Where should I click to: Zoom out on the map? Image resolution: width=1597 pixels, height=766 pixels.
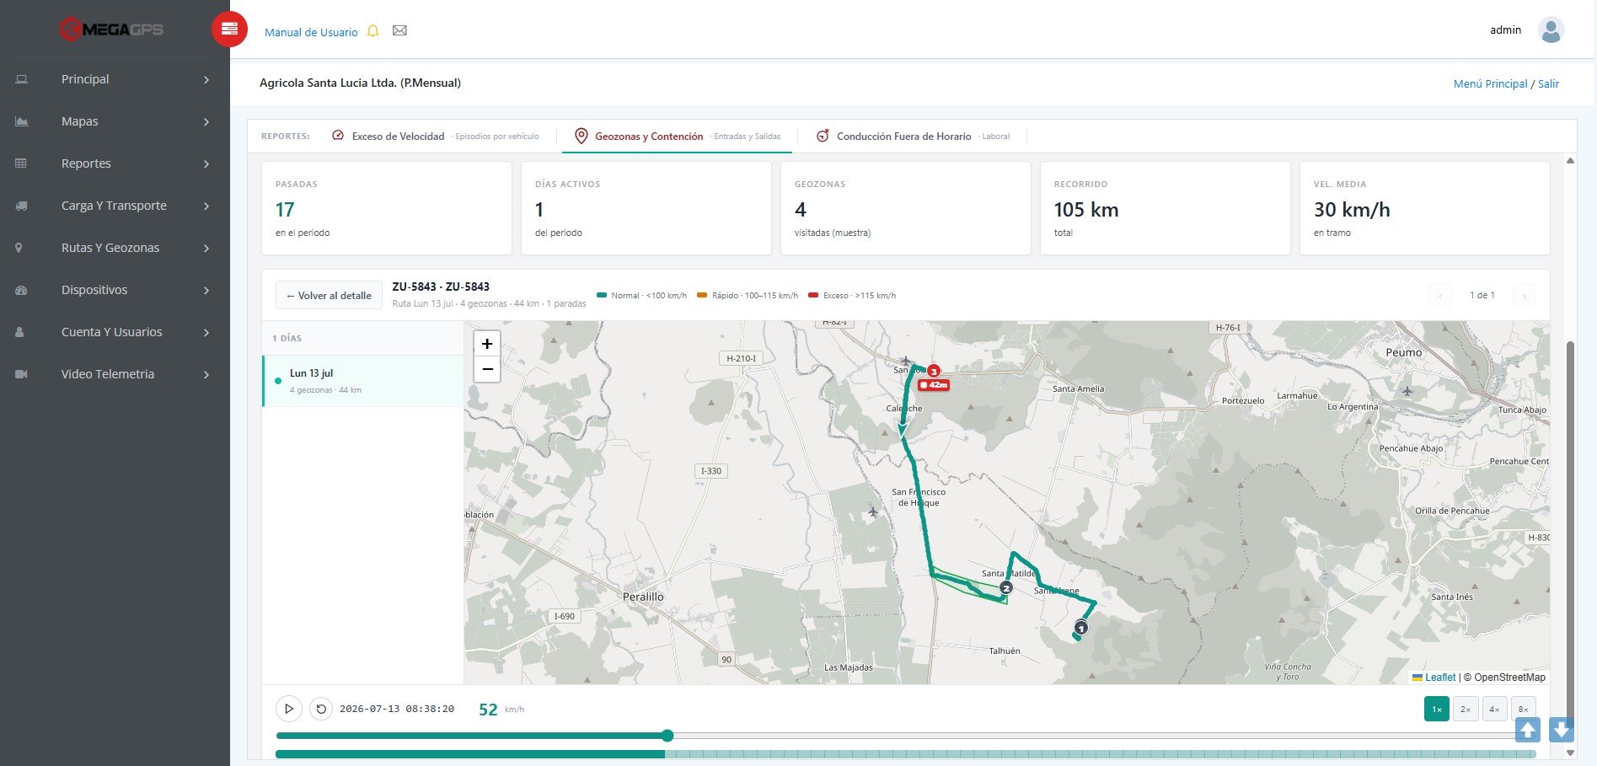tap(487, 369)
